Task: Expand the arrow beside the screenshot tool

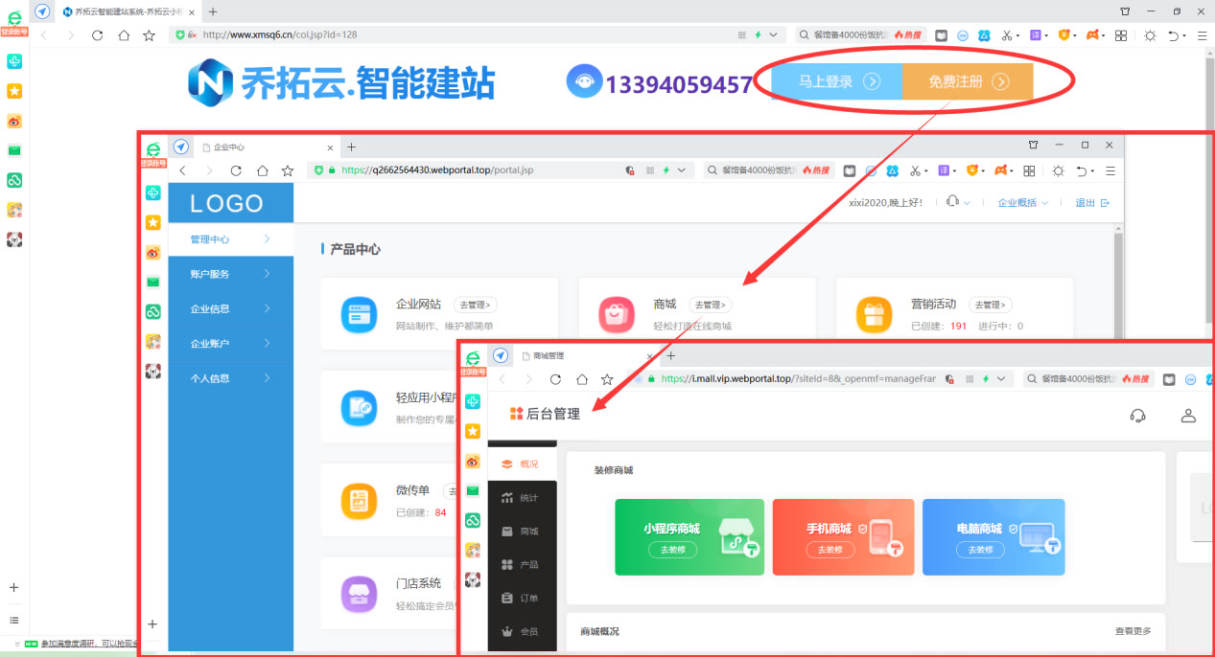Action: 1016,34
